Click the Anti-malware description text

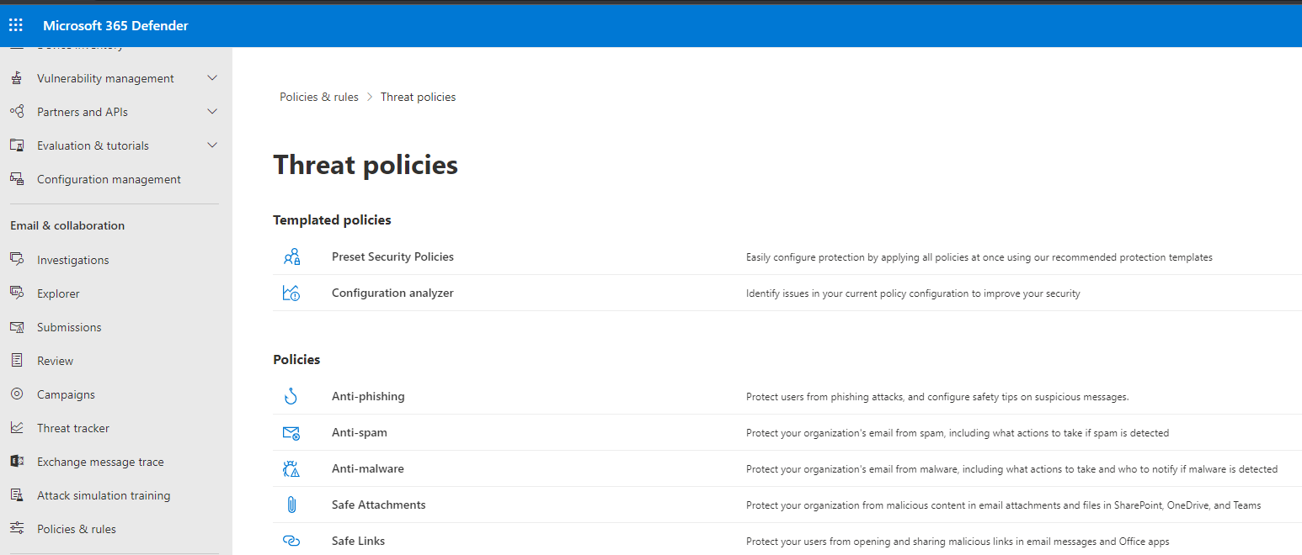pos(1011,469)
